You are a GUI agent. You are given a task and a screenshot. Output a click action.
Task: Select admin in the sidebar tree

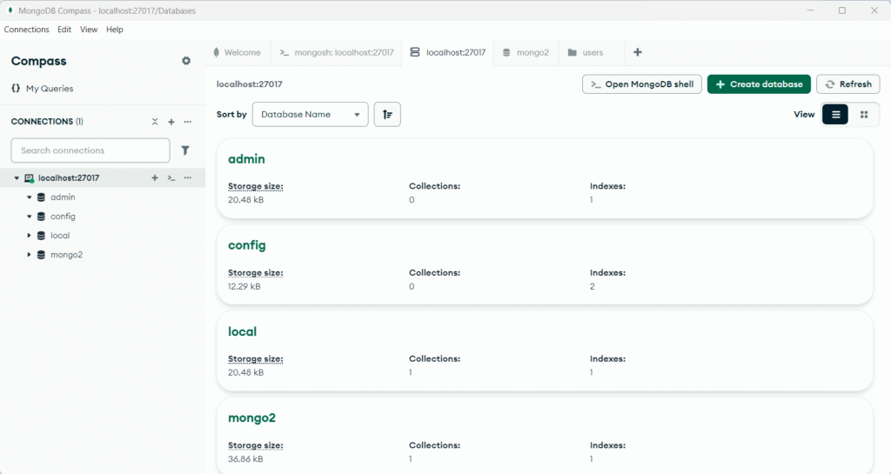point(63,197)
